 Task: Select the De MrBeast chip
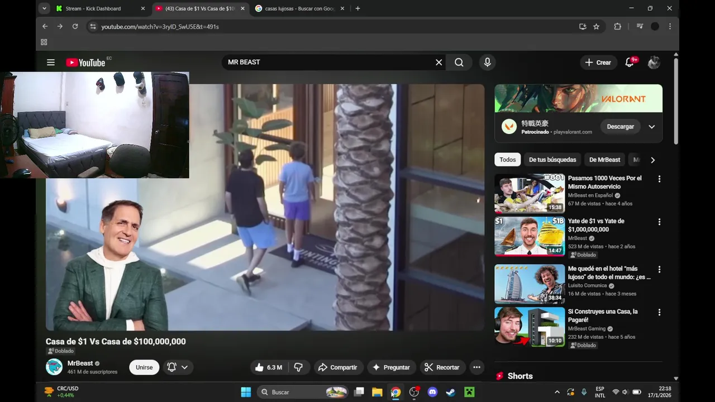click(605, 160)
